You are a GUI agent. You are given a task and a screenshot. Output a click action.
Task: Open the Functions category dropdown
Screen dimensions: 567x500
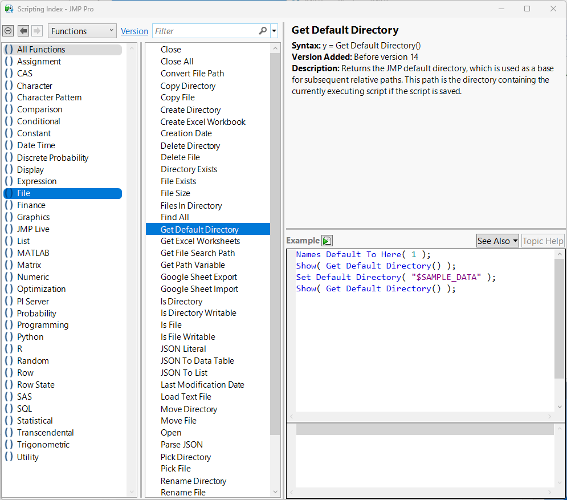[82, 31]
